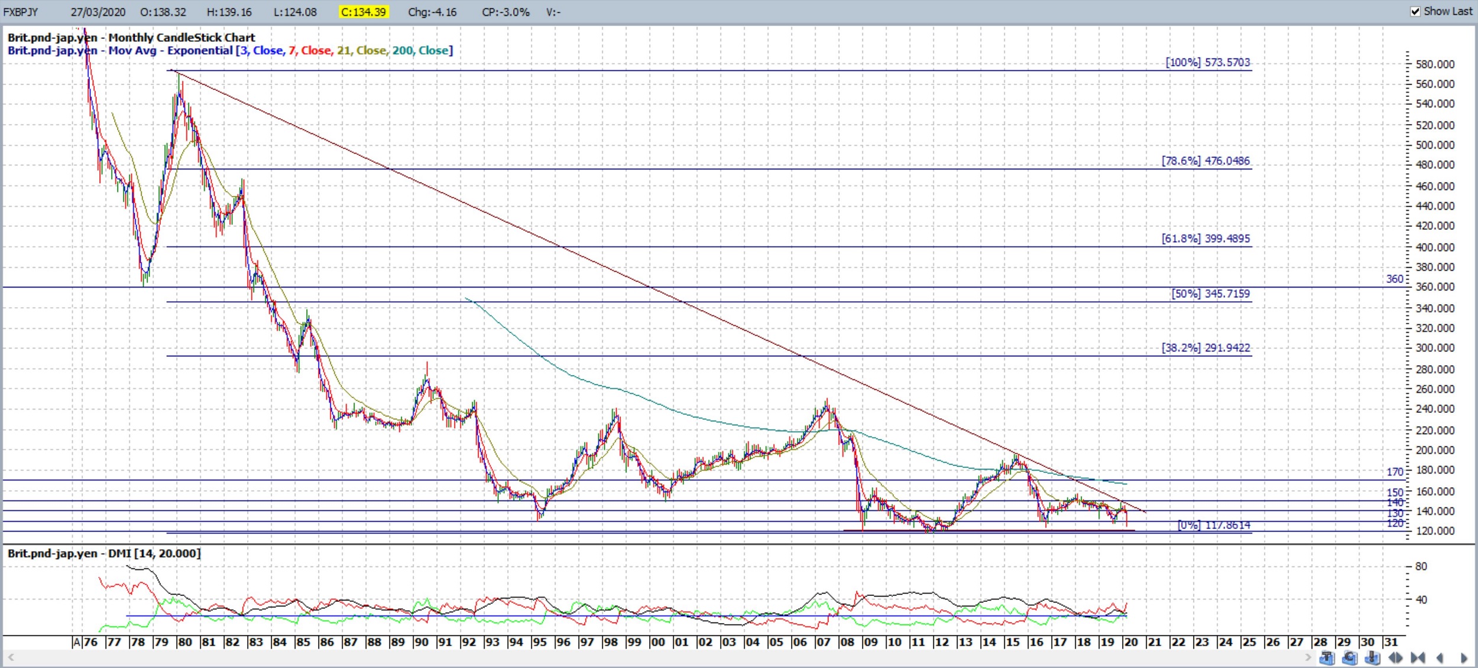The height and width of the screenshot is (668, 1478).
Task: Click the 170 horizontal line label
Action: point(1395,472)
